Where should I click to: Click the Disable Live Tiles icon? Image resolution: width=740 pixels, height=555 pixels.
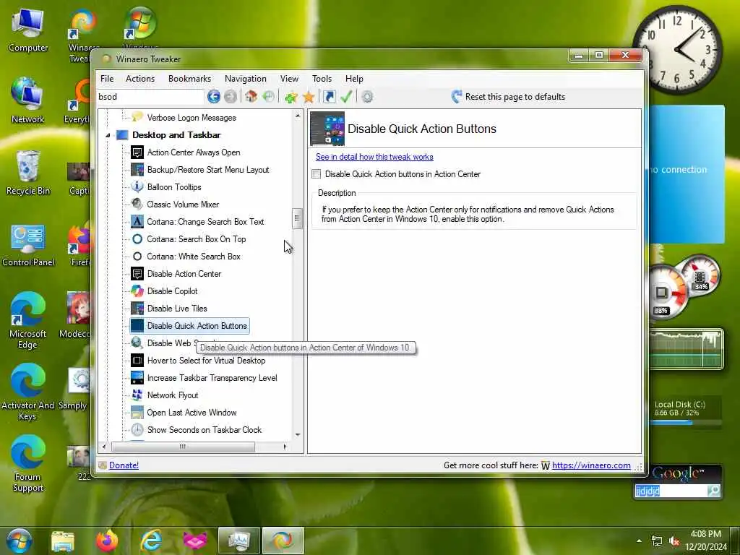point(137,309)
